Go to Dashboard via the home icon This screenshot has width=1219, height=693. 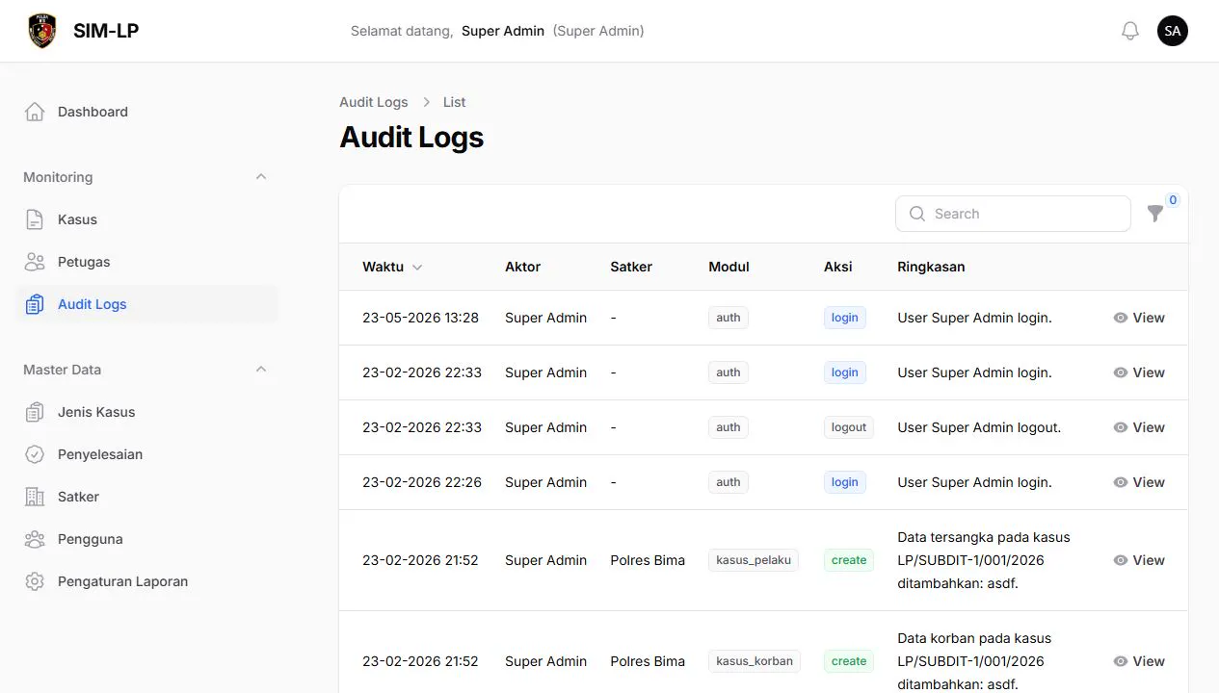click(x=35, y=112)
